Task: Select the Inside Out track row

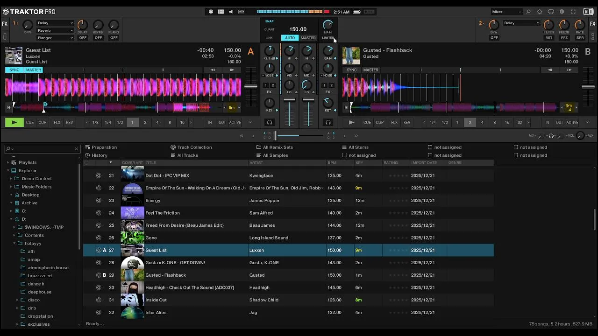Action: click(x=288, y=300)
